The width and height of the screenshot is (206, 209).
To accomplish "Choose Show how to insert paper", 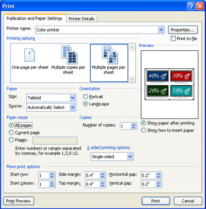I will [143, 130].
